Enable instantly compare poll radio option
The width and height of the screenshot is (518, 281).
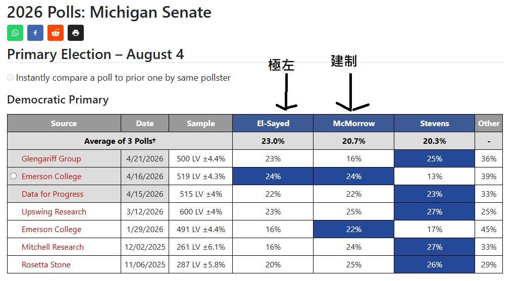click(x=11, y=77)
